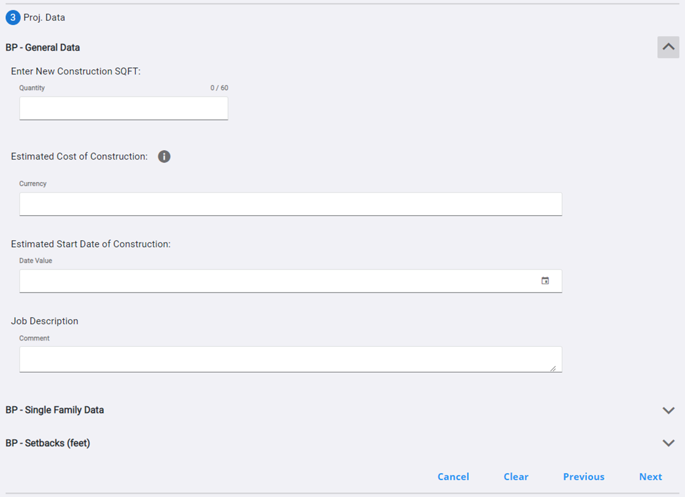This screenshot has height=497, width=685.
Task: Click the comment box resize handle
Action: (553, 368)
